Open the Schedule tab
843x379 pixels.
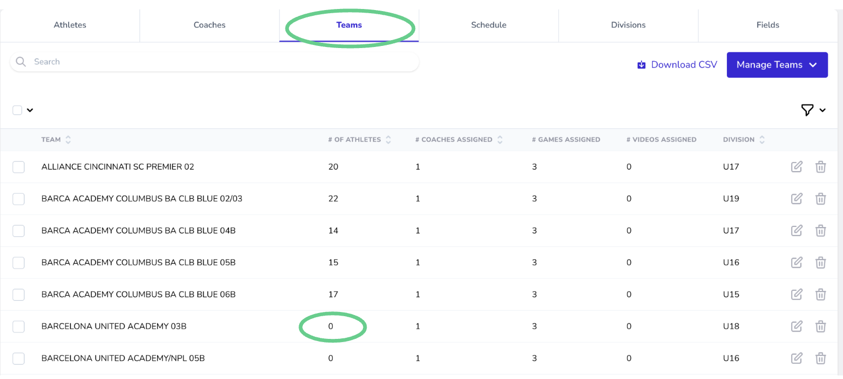pos(488,25)
